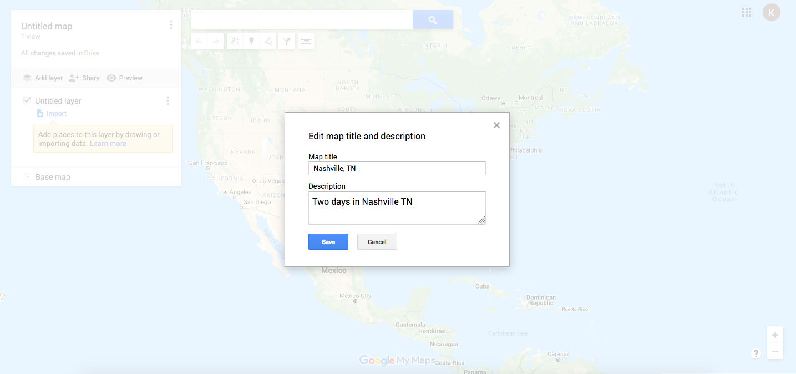Click the Redo arrow in the toolbar
The image size is (796, 374).
pos(215,41)
